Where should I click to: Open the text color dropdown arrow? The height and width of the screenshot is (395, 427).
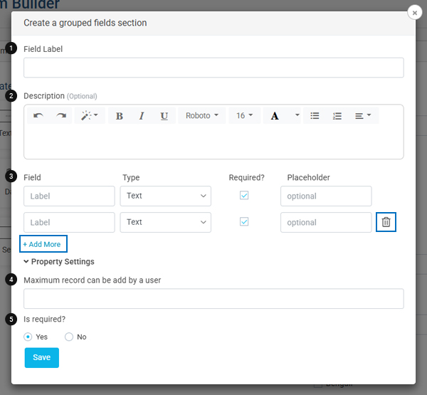click(297, 116)
